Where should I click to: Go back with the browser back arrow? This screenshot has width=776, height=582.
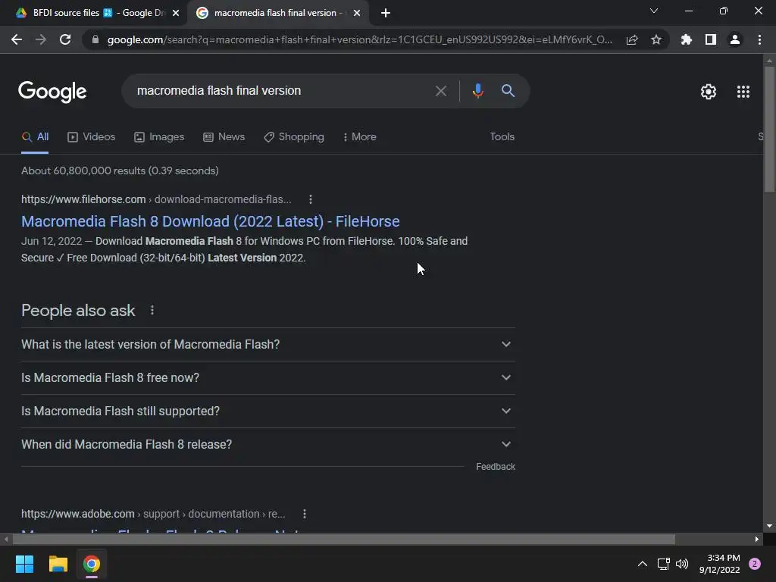[17, 39]
